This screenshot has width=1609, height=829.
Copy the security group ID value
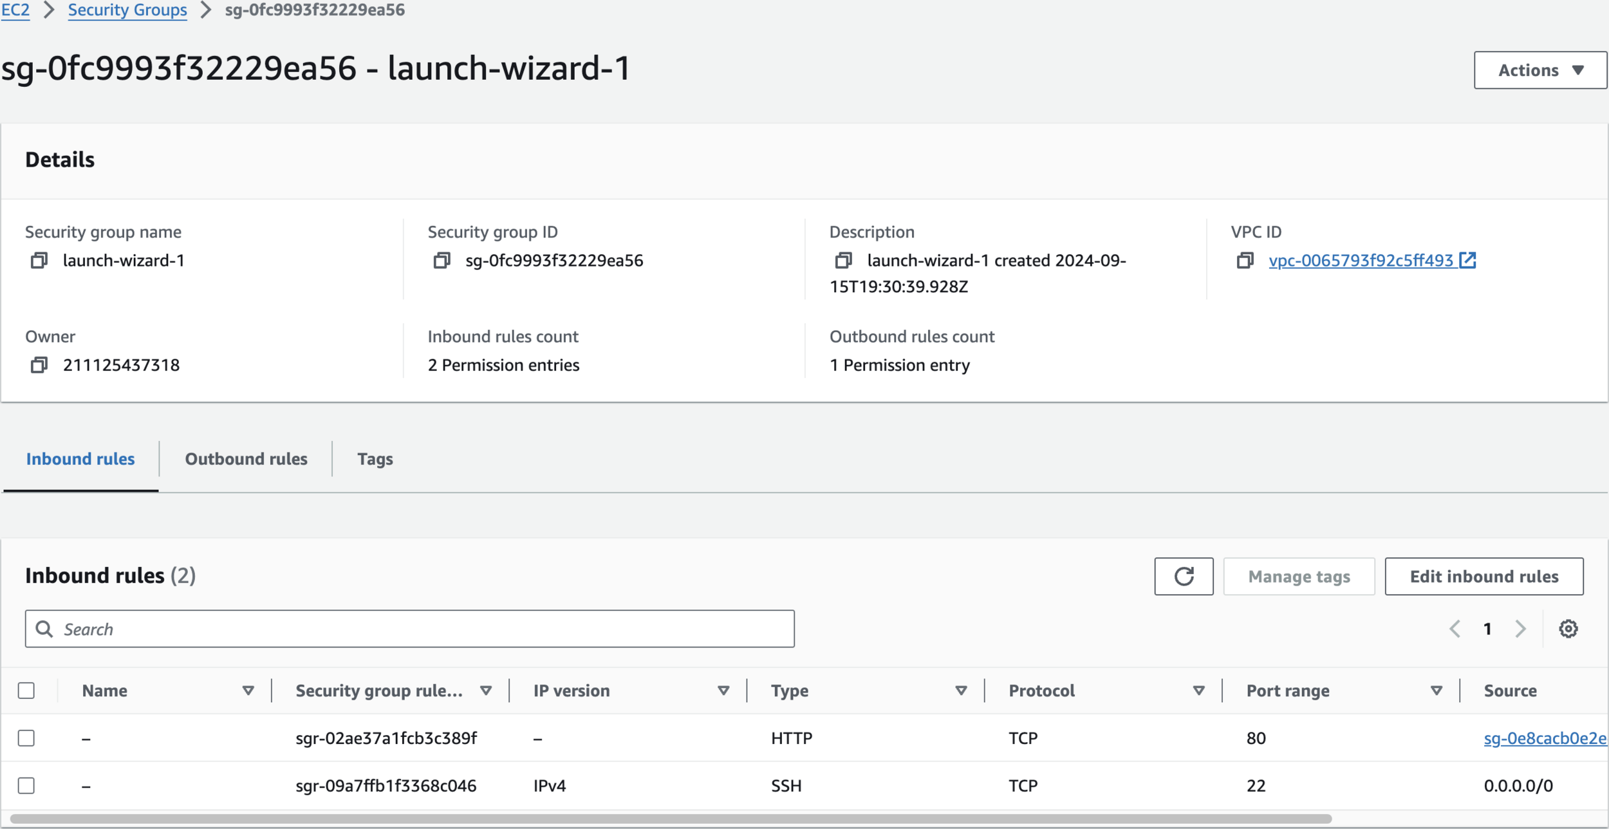[x=442, y=261]
